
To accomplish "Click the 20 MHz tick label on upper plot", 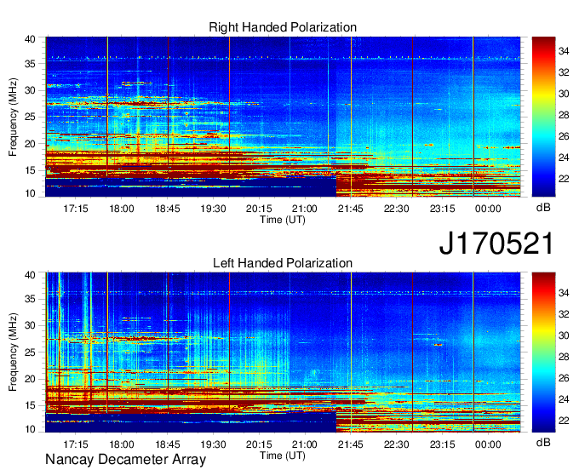I will [x=30, y=144].
